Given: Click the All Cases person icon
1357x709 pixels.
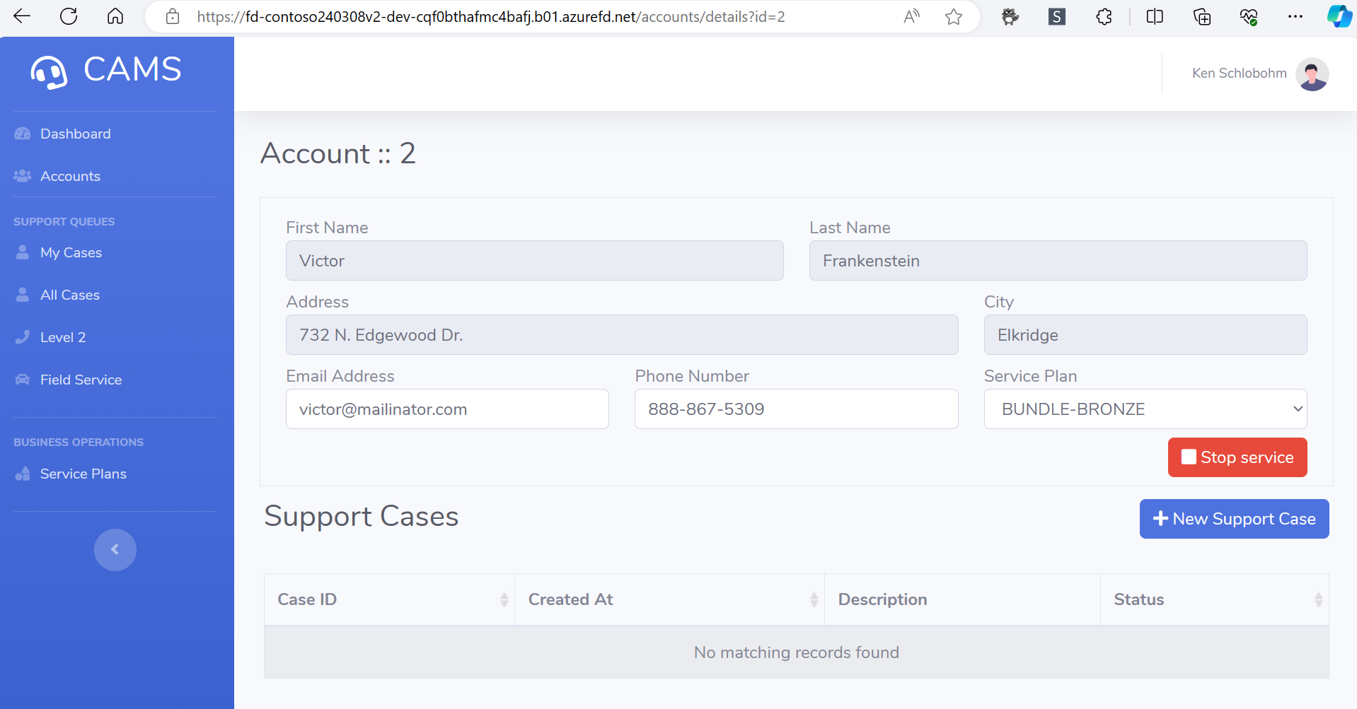Looking at the screenshot, I should click(23, 295).
